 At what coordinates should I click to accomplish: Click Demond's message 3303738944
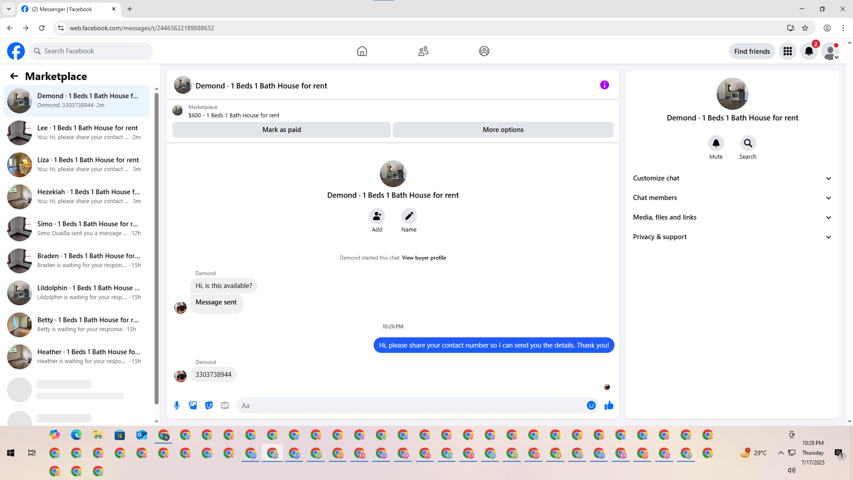click(x=213, y=375)
